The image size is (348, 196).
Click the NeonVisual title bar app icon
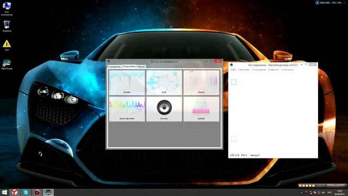tap(232, 65)
